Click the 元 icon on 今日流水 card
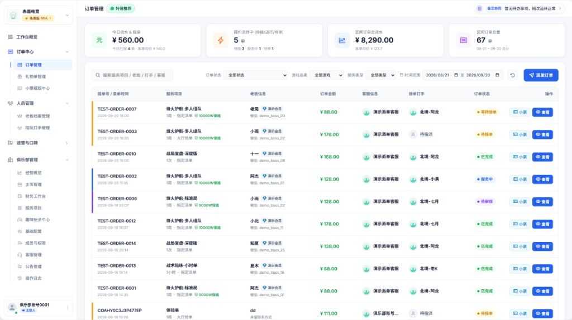 [99, 40]
